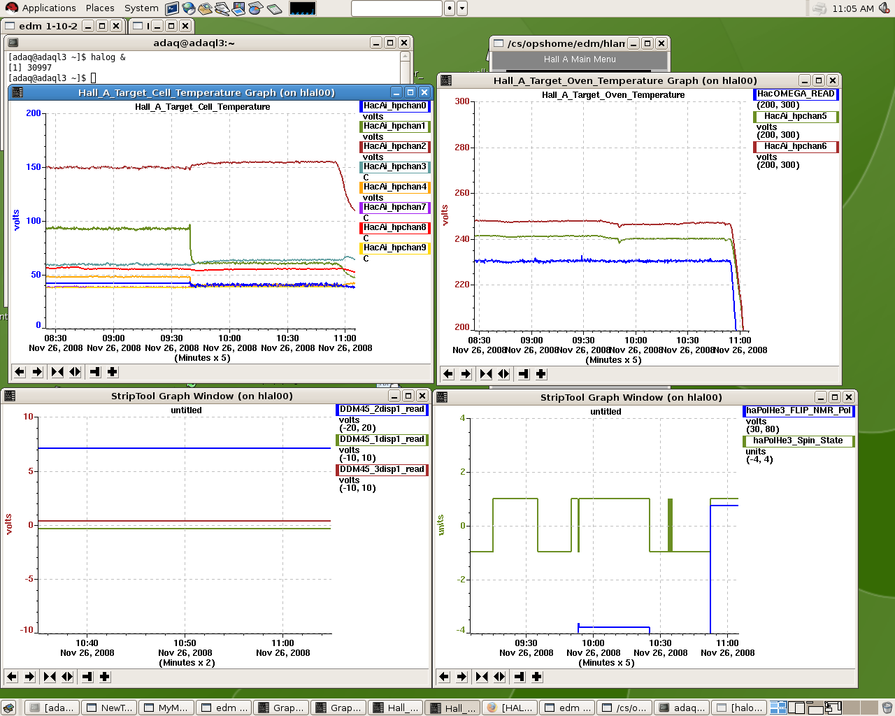Switch to NewT... taskbar window
Screen dimensions: 895x716
pos(110,708)
